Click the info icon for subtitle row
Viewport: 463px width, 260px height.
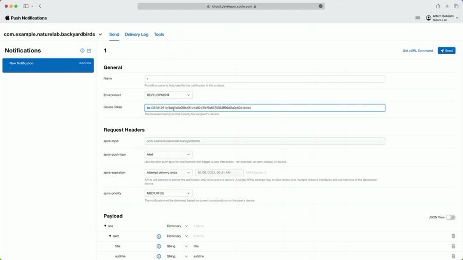point(159,256)
